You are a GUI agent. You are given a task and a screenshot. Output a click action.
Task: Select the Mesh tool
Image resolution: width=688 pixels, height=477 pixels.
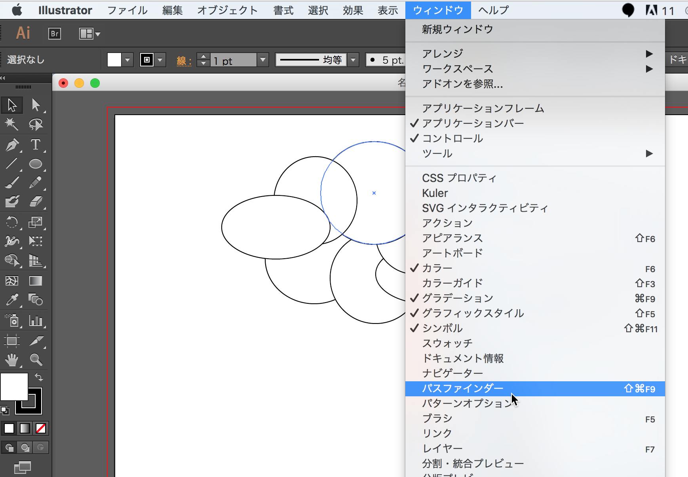[x=12, y=281]
